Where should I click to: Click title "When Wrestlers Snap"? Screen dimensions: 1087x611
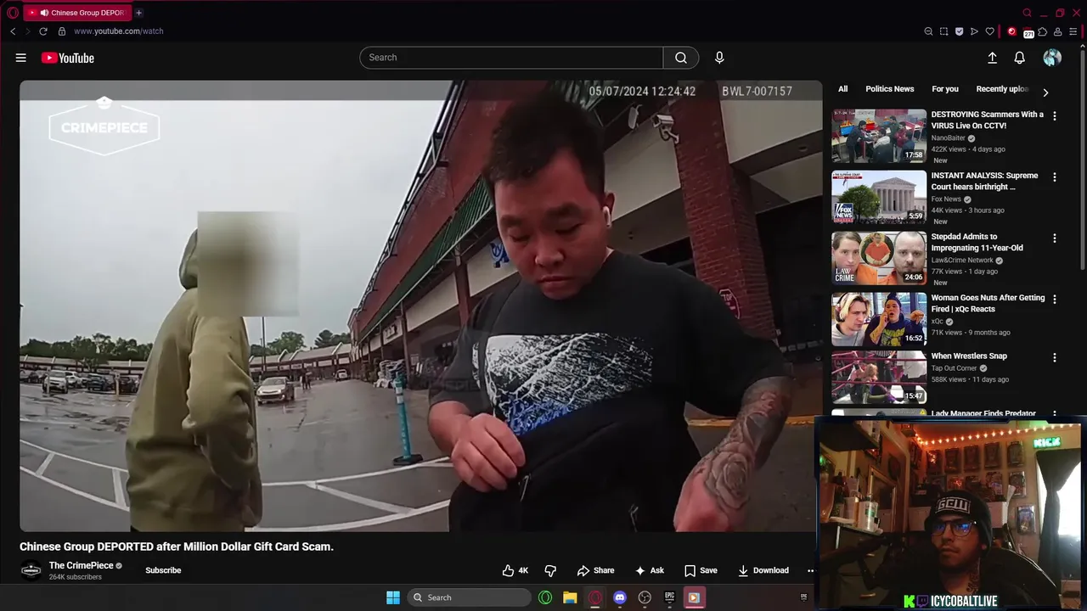point(969,356)
